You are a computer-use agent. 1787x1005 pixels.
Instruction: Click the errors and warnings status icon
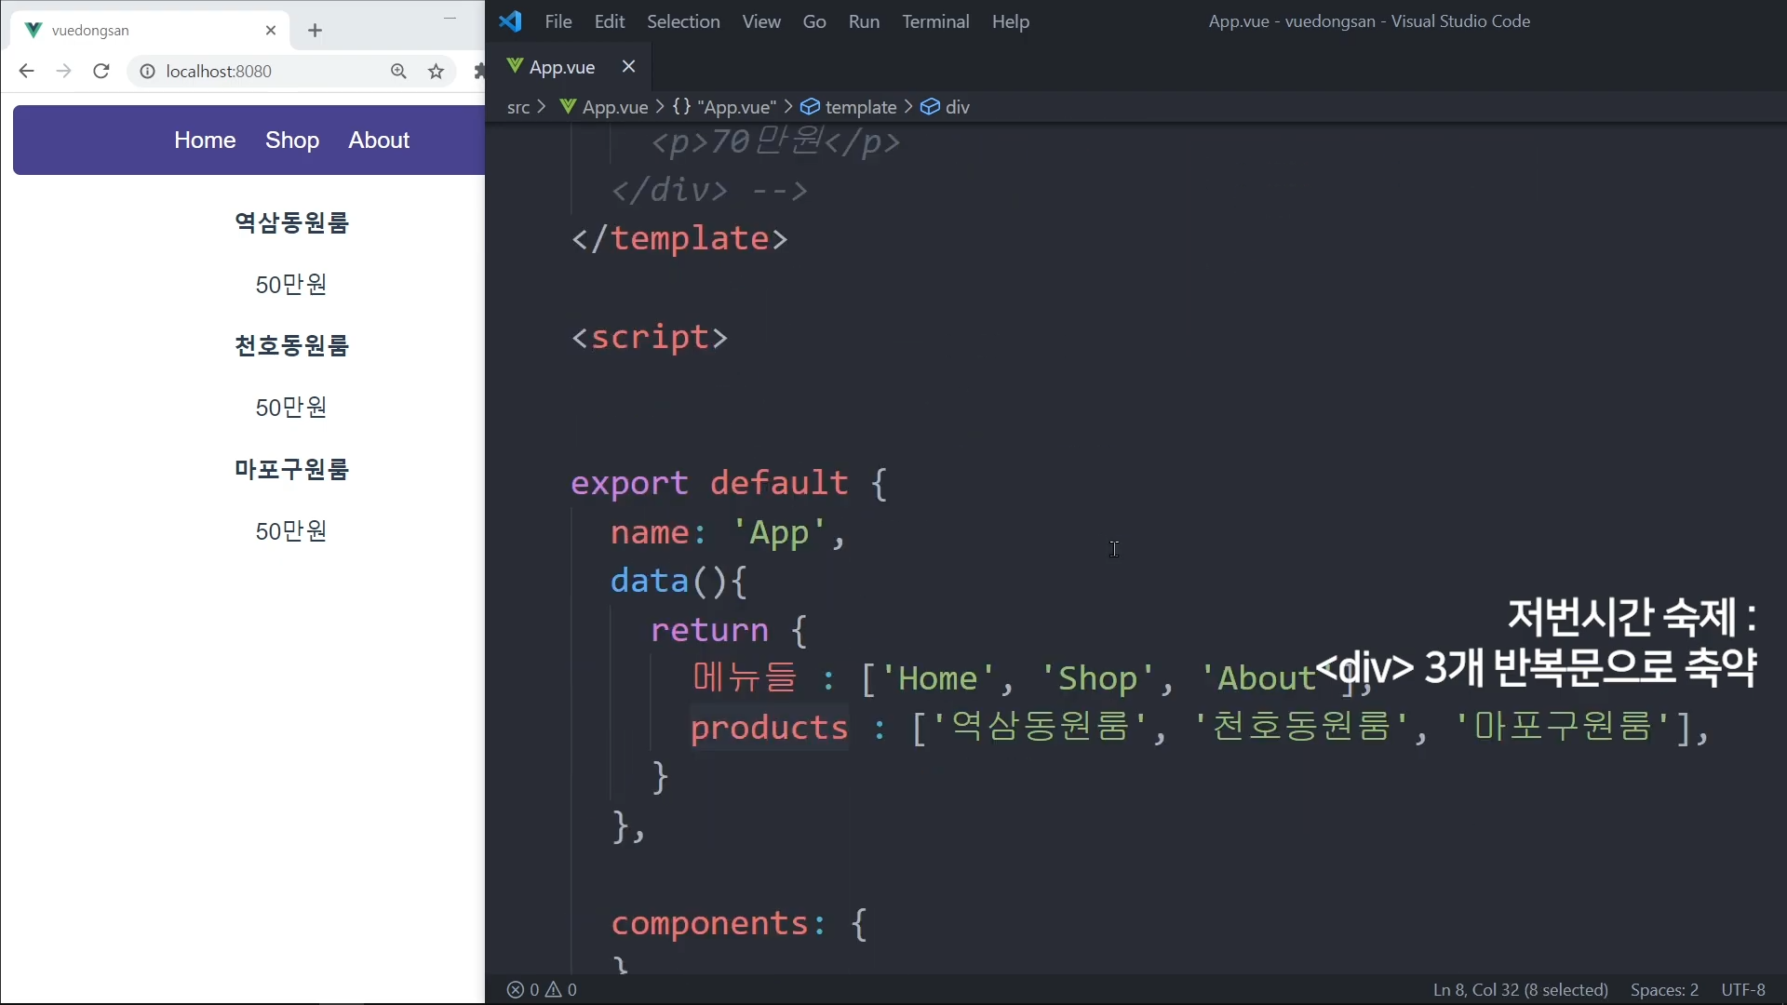click(x=542, y=990)
